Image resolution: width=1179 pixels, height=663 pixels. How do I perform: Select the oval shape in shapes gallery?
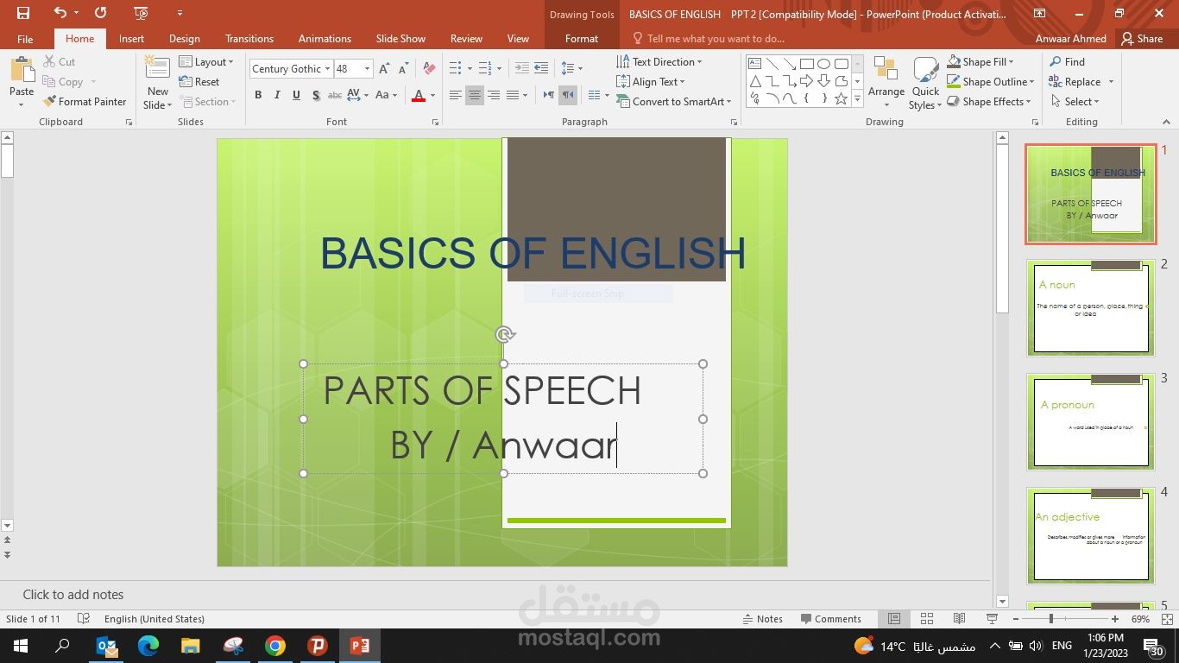[x=823, y=64]
